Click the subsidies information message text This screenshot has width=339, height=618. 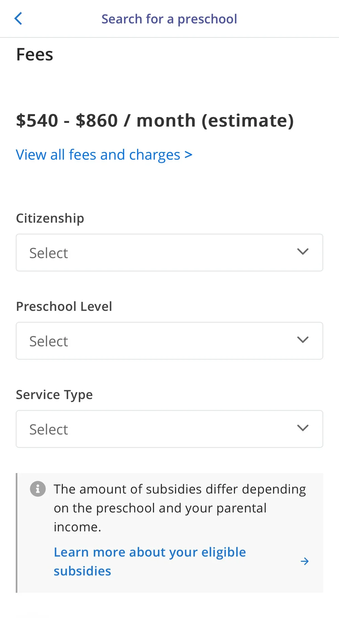(180, 508)
